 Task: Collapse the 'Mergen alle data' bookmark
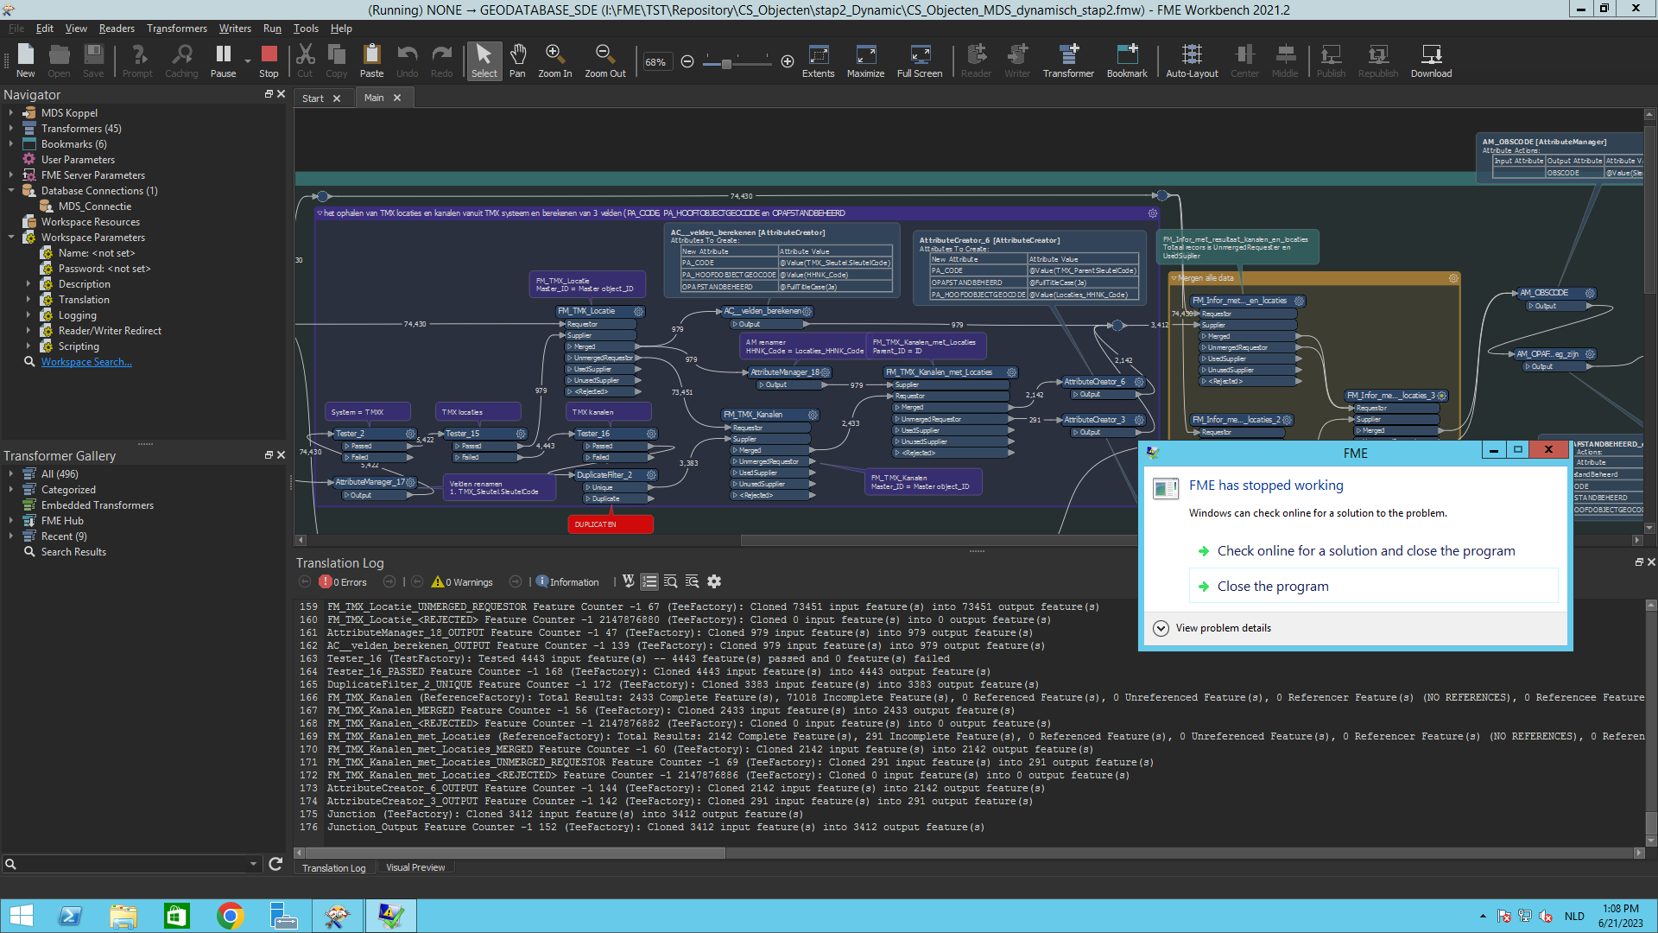pyautogui.click(x=1174, y=278)
